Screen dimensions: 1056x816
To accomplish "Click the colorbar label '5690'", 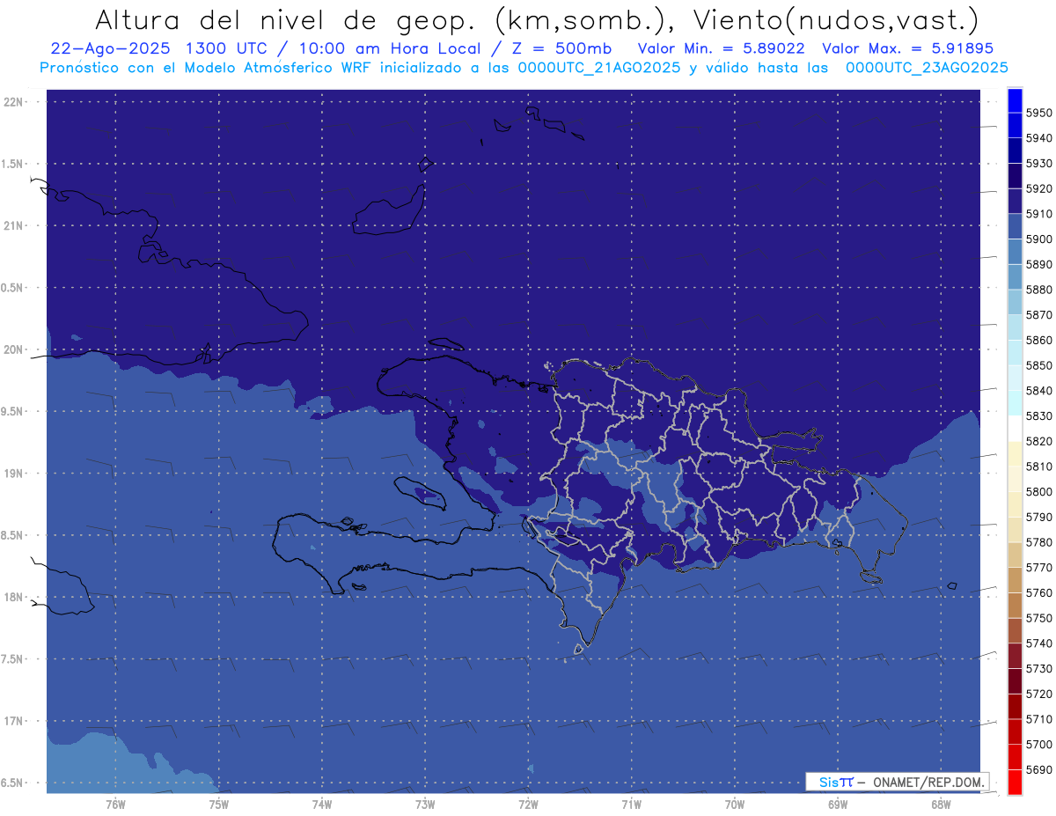I will [1038, 769].
